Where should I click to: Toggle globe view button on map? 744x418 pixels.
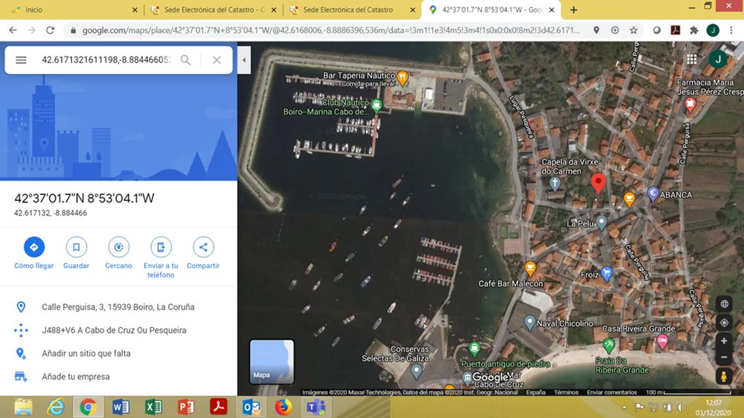724,304
